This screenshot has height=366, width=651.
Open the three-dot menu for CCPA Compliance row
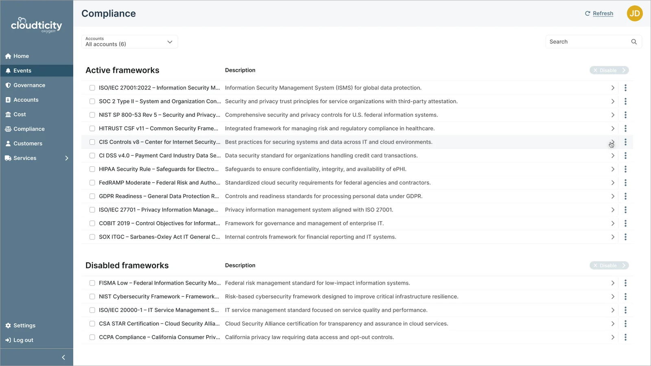click(625, 337)
